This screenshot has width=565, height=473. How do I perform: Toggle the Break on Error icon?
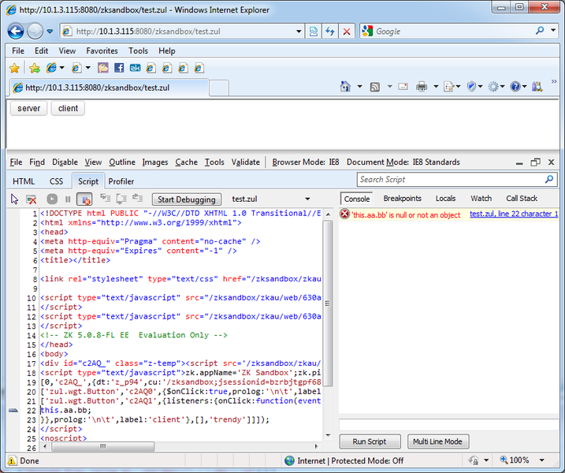[84, 199]
